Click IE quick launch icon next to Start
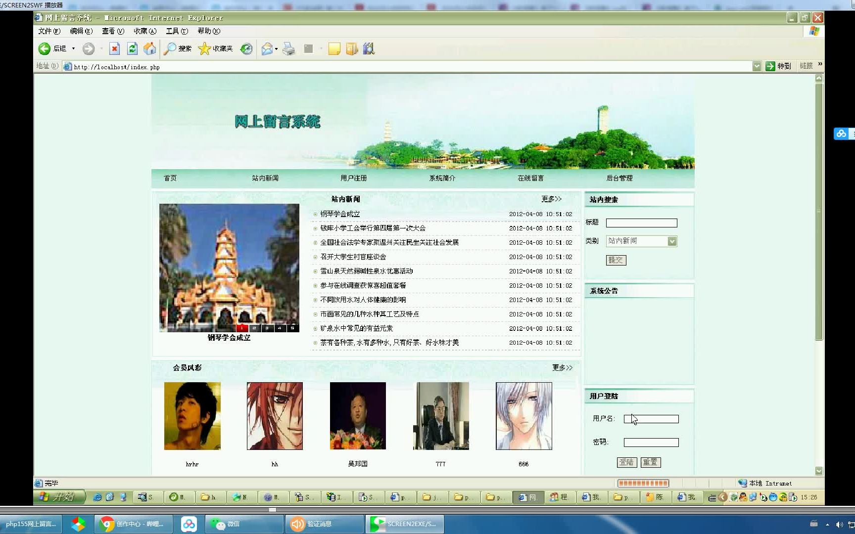This screenshot has width=855, height=534. point(97,497)
